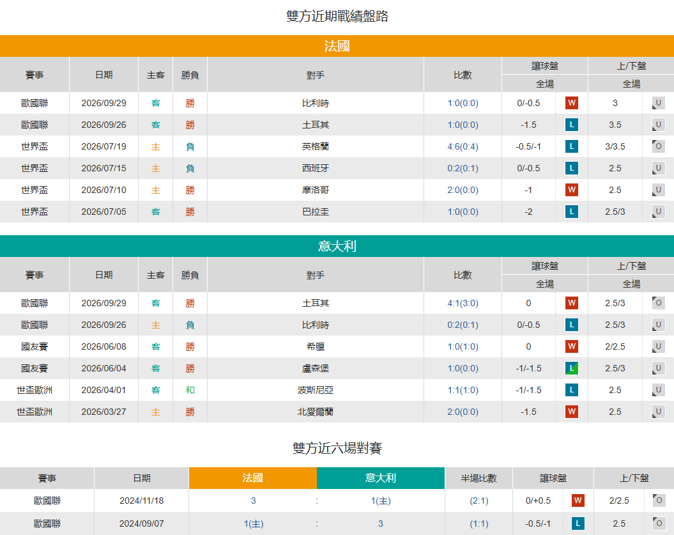
Task: Open the 1:1(1:0) score link against 波斯尼亞
Action: coord(463,390)
